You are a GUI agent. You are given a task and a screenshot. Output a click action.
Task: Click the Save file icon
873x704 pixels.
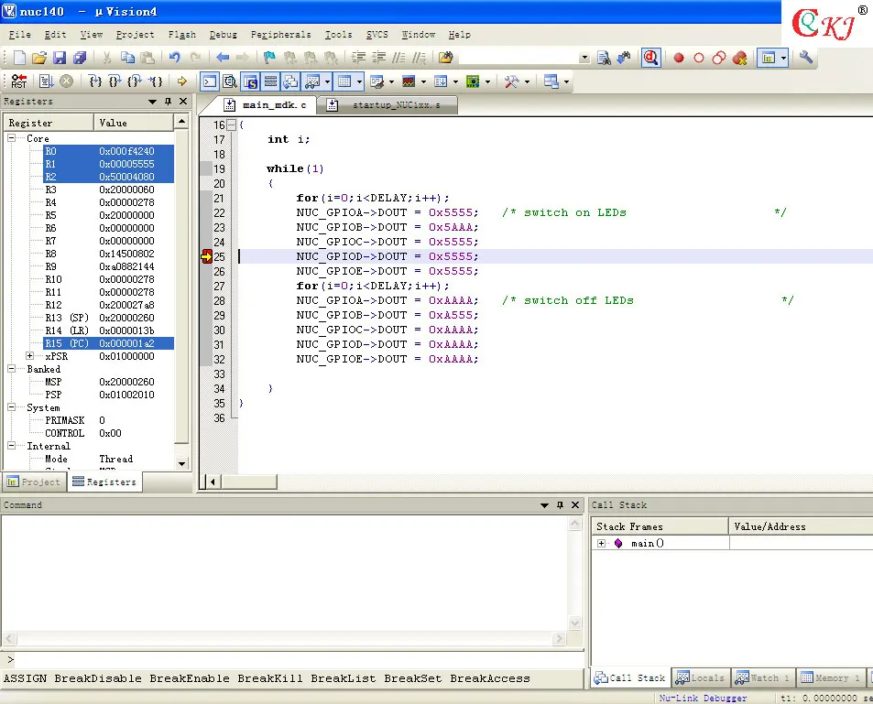click(x=60, y=58)
